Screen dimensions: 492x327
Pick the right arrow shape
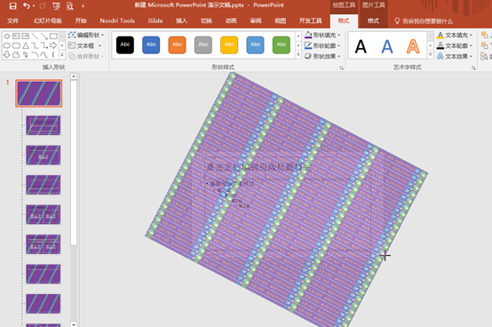[53, 46]
